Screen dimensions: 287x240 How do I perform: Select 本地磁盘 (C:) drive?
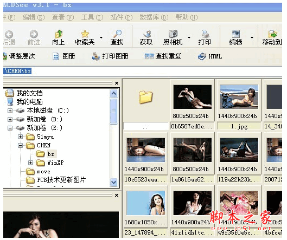tap(48, 111)
